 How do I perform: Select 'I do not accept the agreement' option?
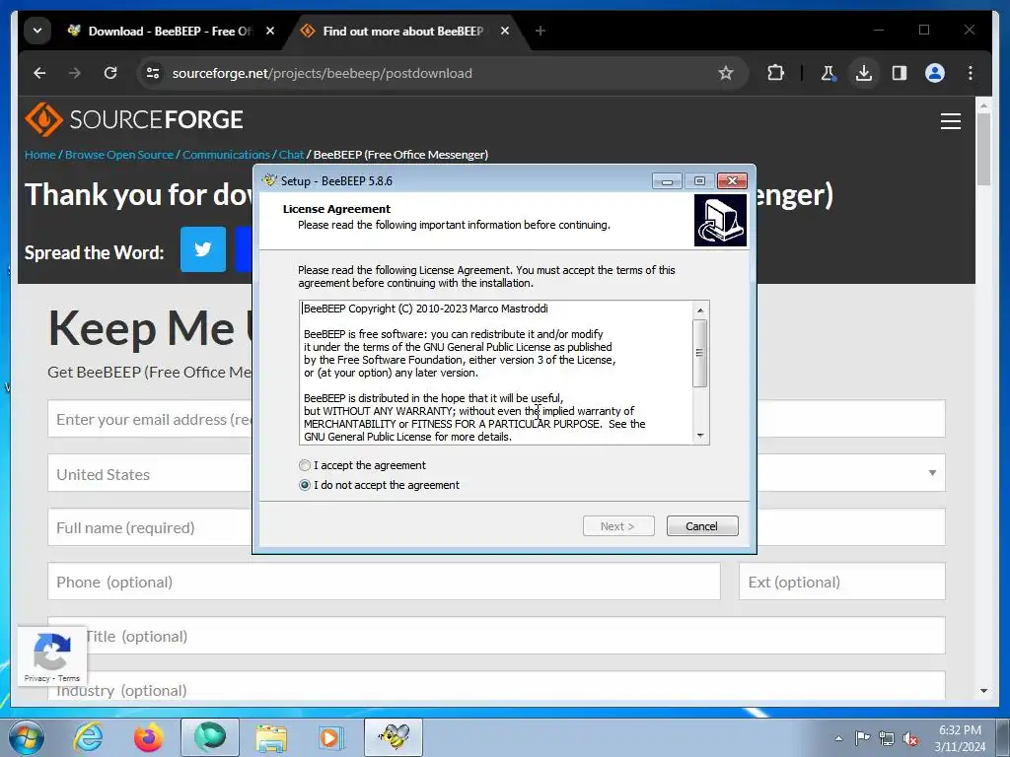pyautogui.click(x=305, y=485)
